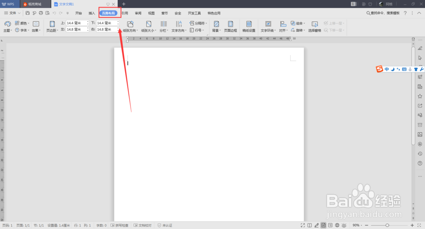Switch to reading view book icon
425x229 pixels.
coord(309,225)
